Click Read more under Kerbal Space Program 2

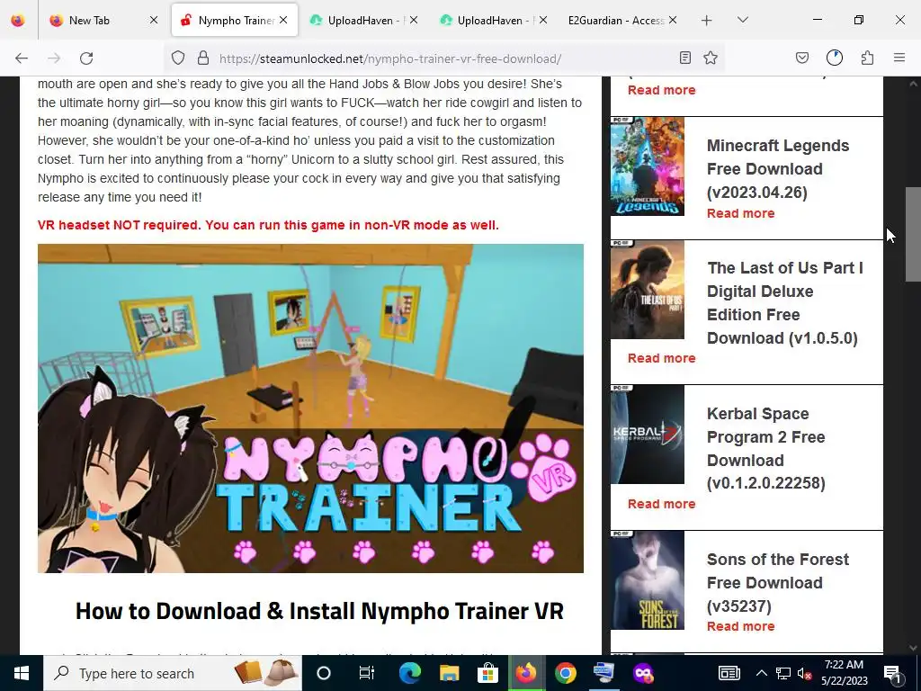pos(661,504)
